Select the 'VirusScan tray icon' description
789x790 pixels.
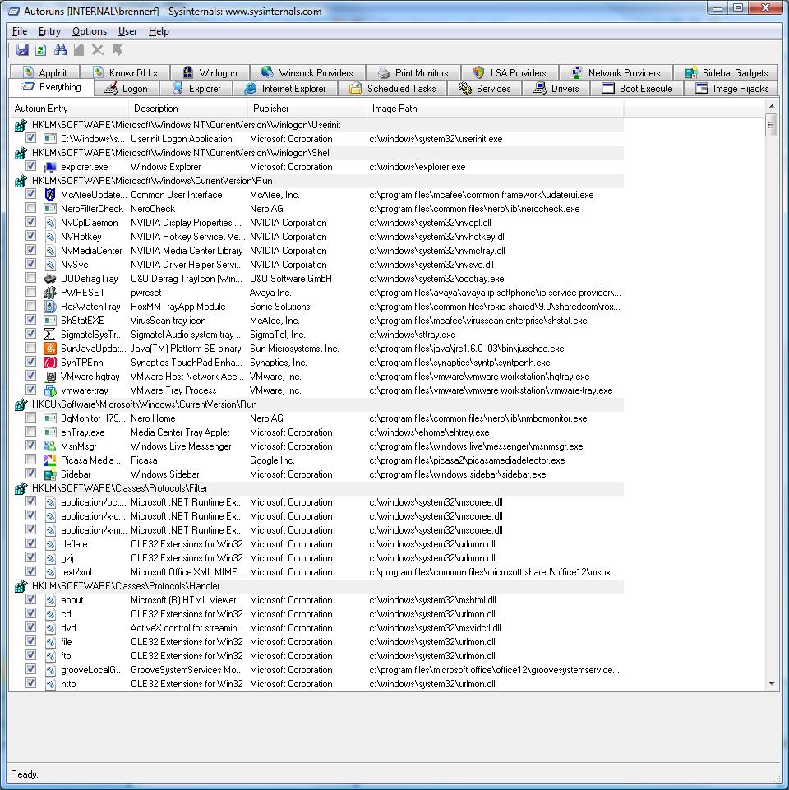pos(168,321)
